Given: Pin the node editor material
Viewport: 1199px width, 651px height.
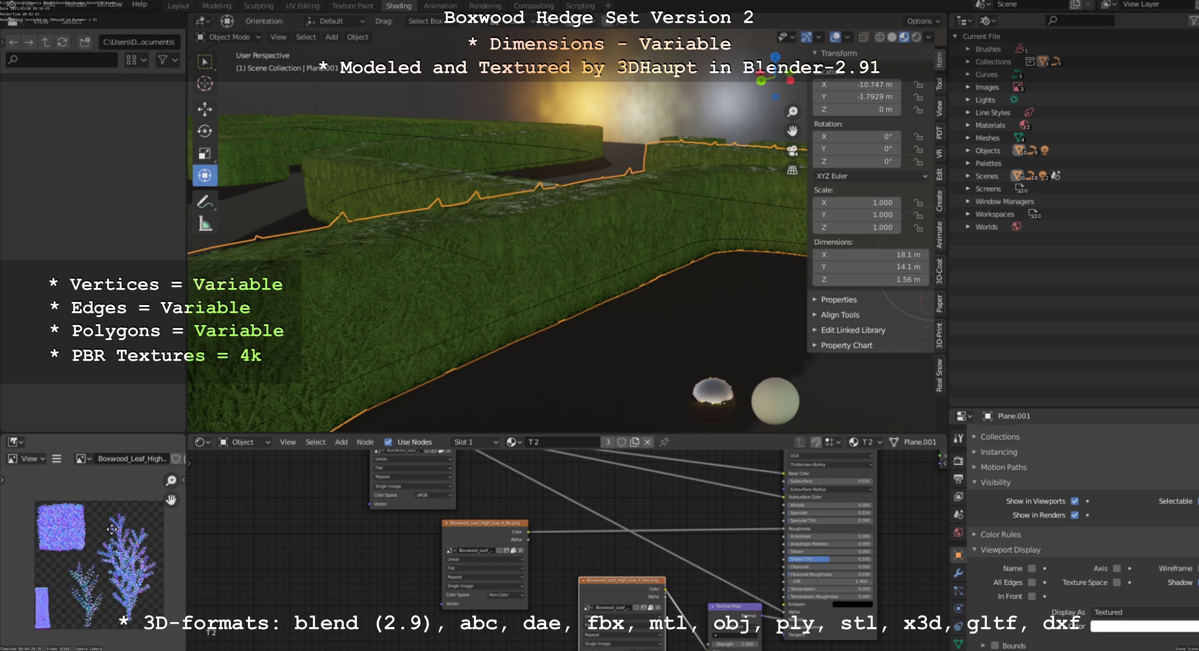Looking at the screenshot, I should (x=664, y=442).
